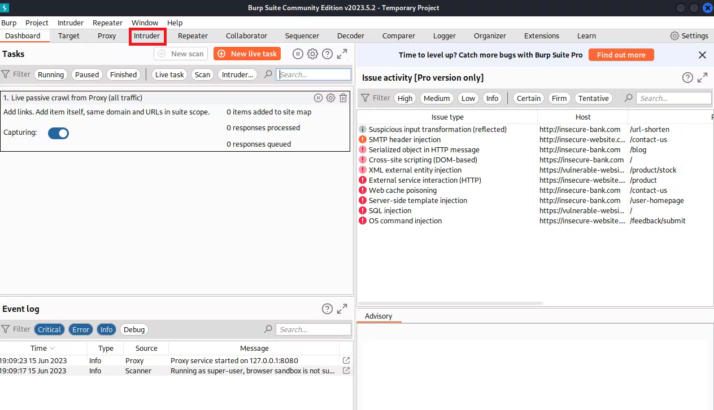Image resolution: width=714 pixels, height=410 pixels.
Task: Toggle the Capturing switch off
Action: point(58,133)
